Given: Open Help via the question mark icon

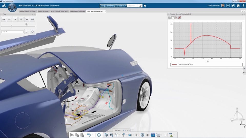Looking at the screenshot, I should pyautogui.click(x=243, y=5).
